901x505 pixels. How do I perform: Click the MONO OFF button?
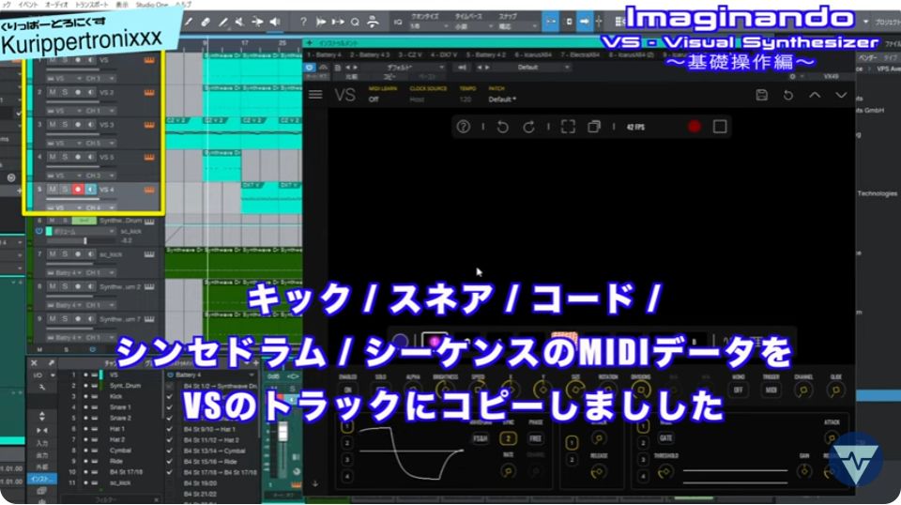coord(739,390)
